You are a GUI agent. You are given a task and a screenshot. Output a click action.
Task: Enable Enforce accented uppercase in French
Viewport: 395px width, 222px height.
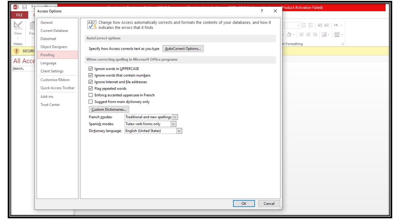click(x=90, y=95)
